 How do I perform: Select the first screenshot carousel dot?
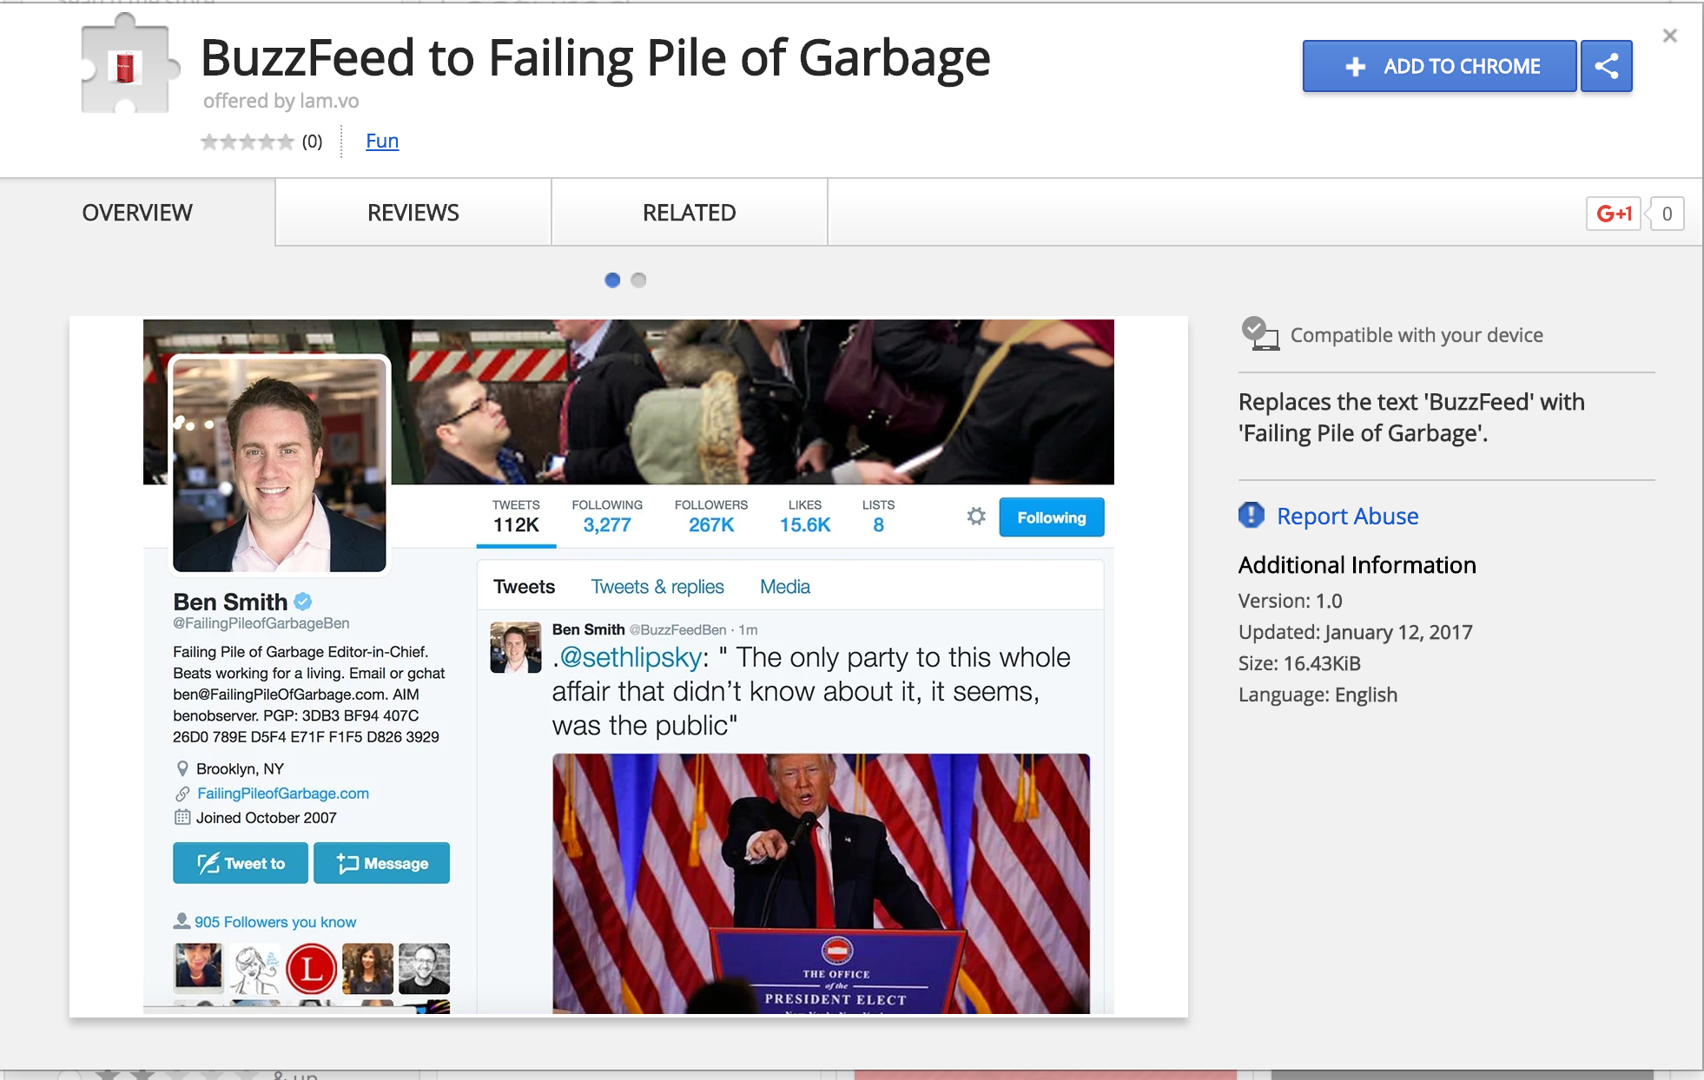[612, 280]
